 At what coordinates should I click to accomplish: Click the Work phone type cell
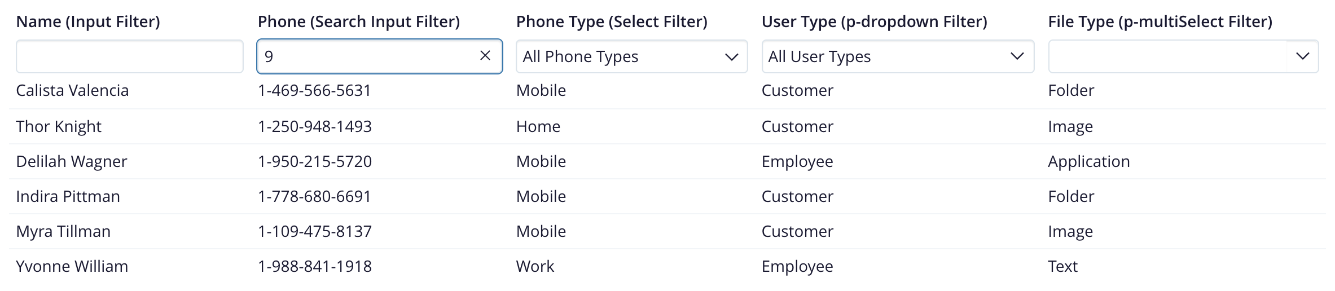point(535,267)
